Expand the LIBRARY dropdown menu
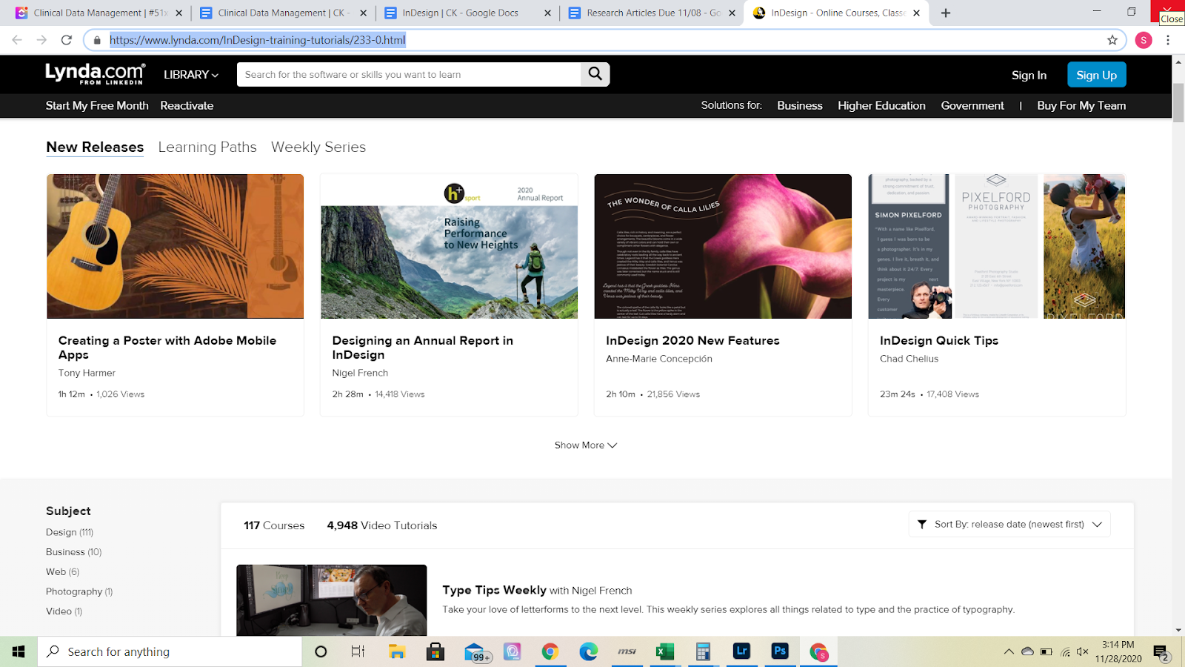Image resolution: width=1185 pixels, height=667 pixels. point(191,75)
